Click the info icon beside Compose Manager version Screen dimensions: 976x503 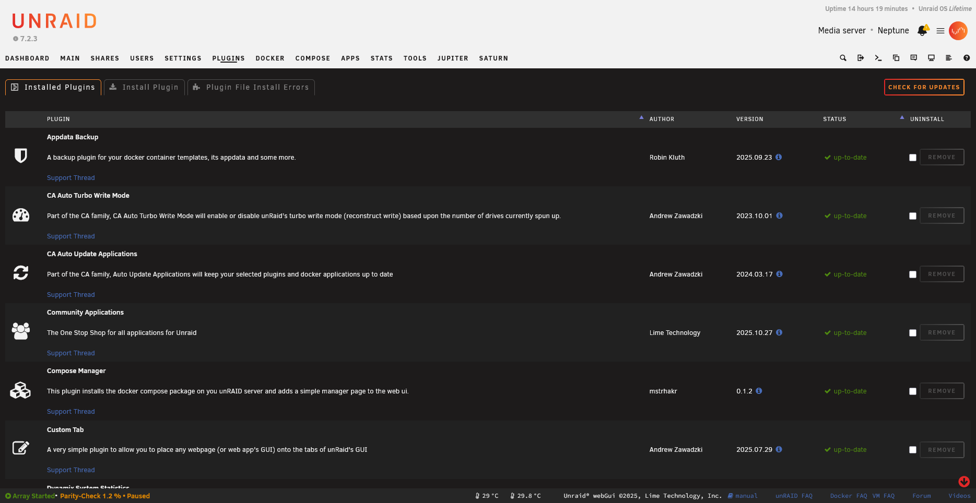759,391
